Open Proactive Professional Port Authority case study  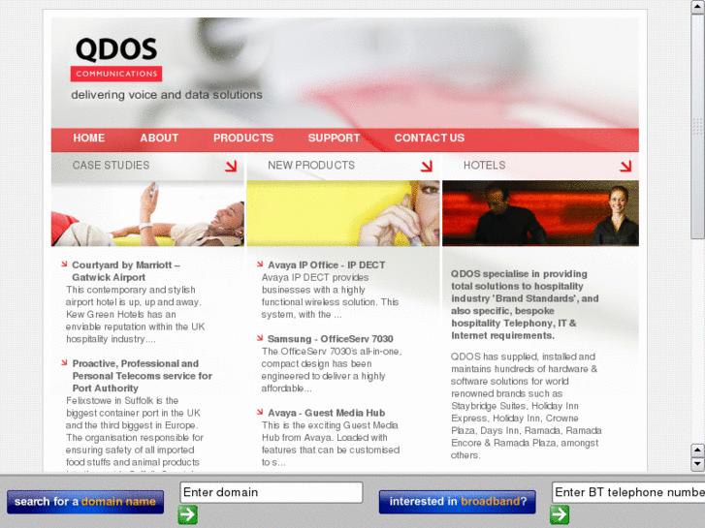coord(143,376)
